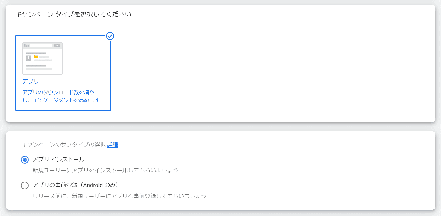Screen dimensions: 441x216
Task: Click the download arrow icon in the thumbnail
Action: pyautogui.click(x=28, y=58)
